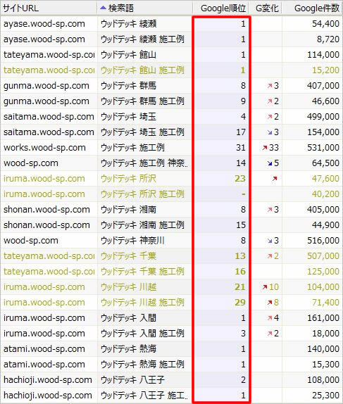Select the tateyama URL cell in the 114,000 row
The image size is (343, 404).
click(x=49, y=55)
